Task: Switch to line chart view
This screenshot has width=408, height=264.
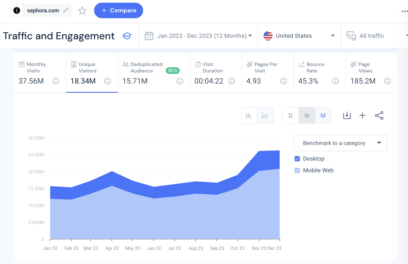Action: [x=265, y=115]
